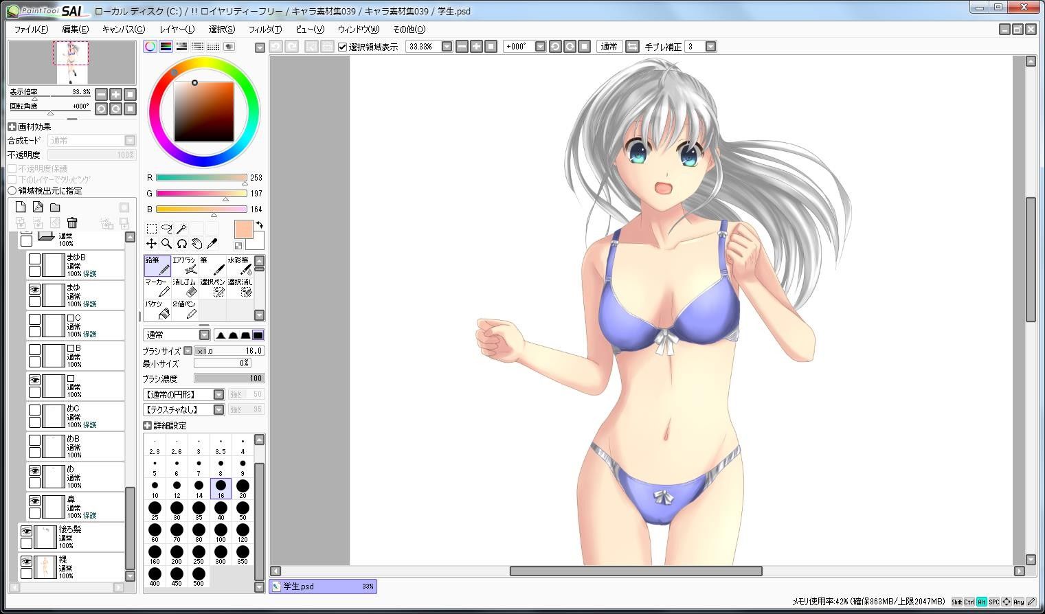Select the 選択ペン selection pen tool

(x=212, y=288)
